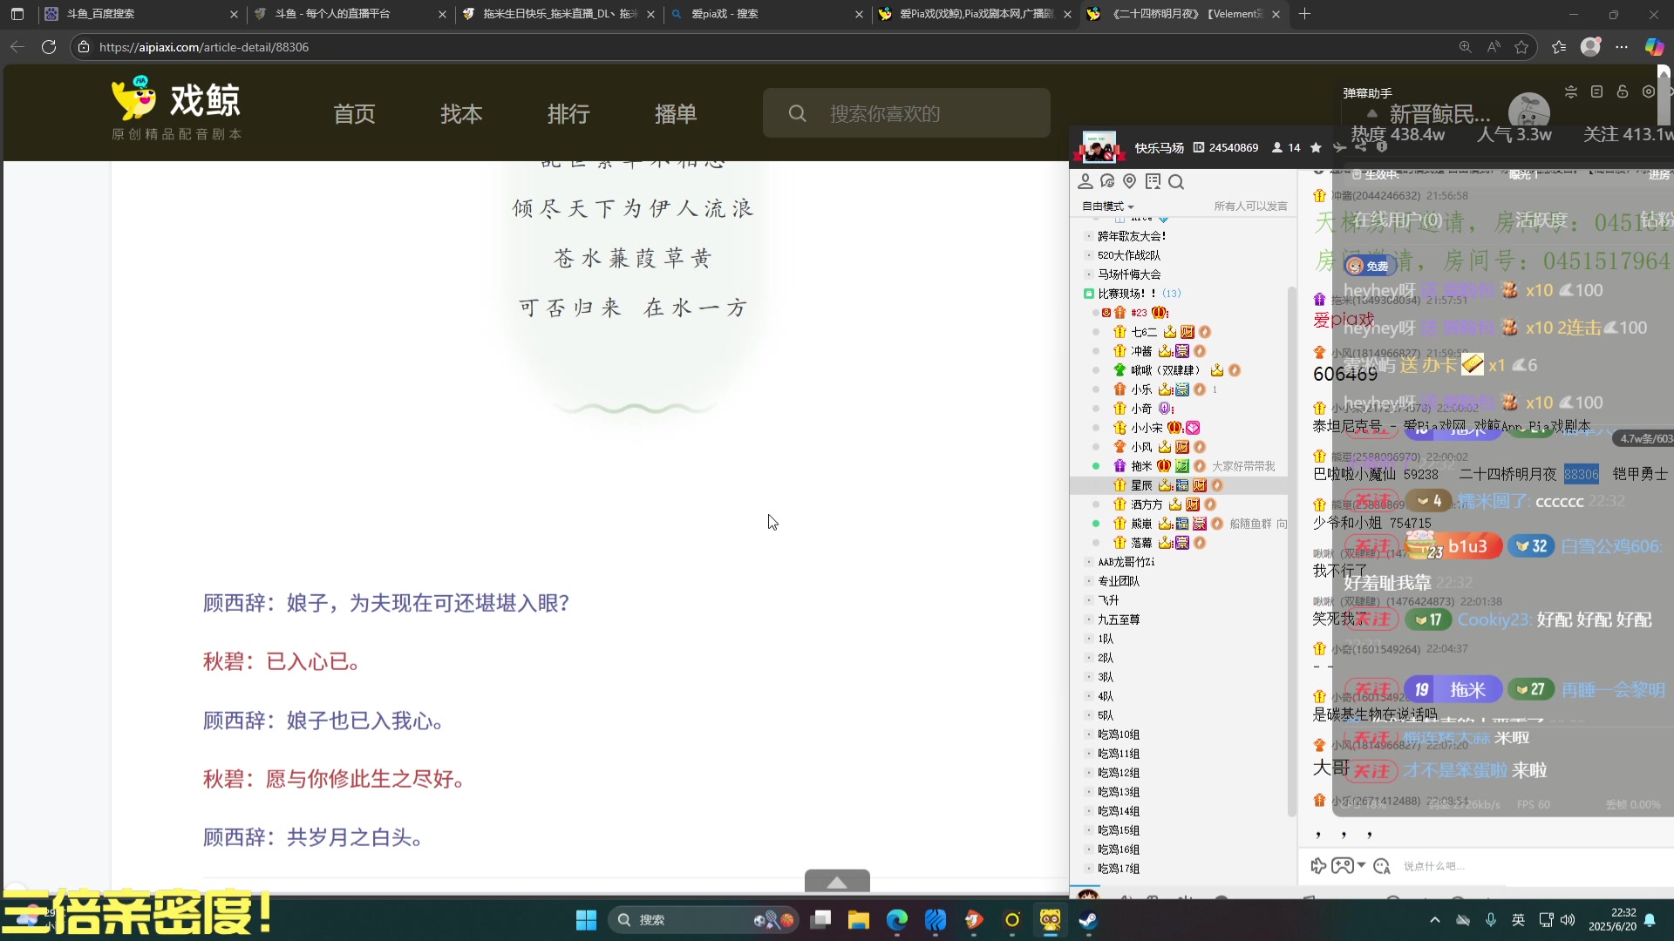Screen dimensions: 1674x941
Task: Expand the 520大作战2队 channel
Action: click(1129, 255)
